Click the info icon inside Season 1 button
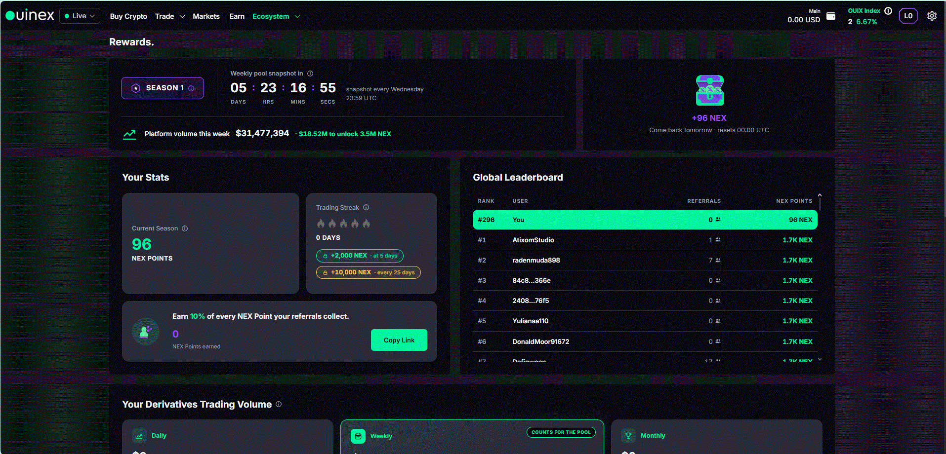This screenshot has height=454, width=946. [191, 88]
